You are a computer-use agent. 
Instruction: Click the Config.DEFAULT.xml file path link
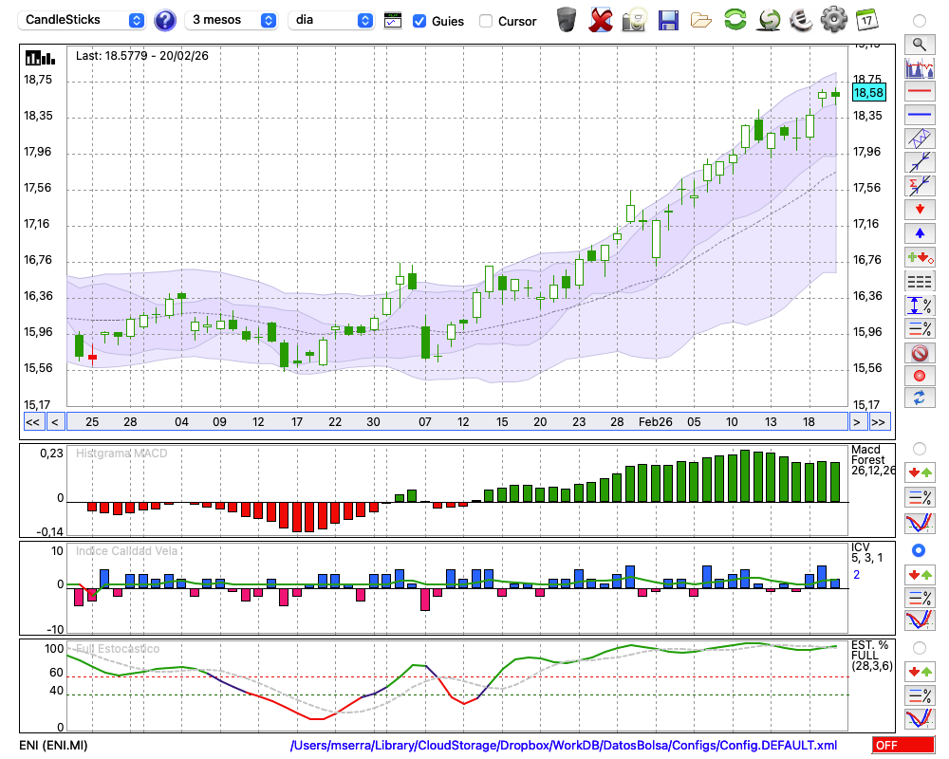click(x=564, y=746)
